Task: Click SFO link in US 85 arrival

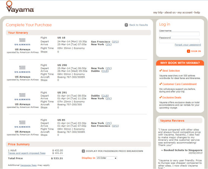Action: [x=115, y=126]
